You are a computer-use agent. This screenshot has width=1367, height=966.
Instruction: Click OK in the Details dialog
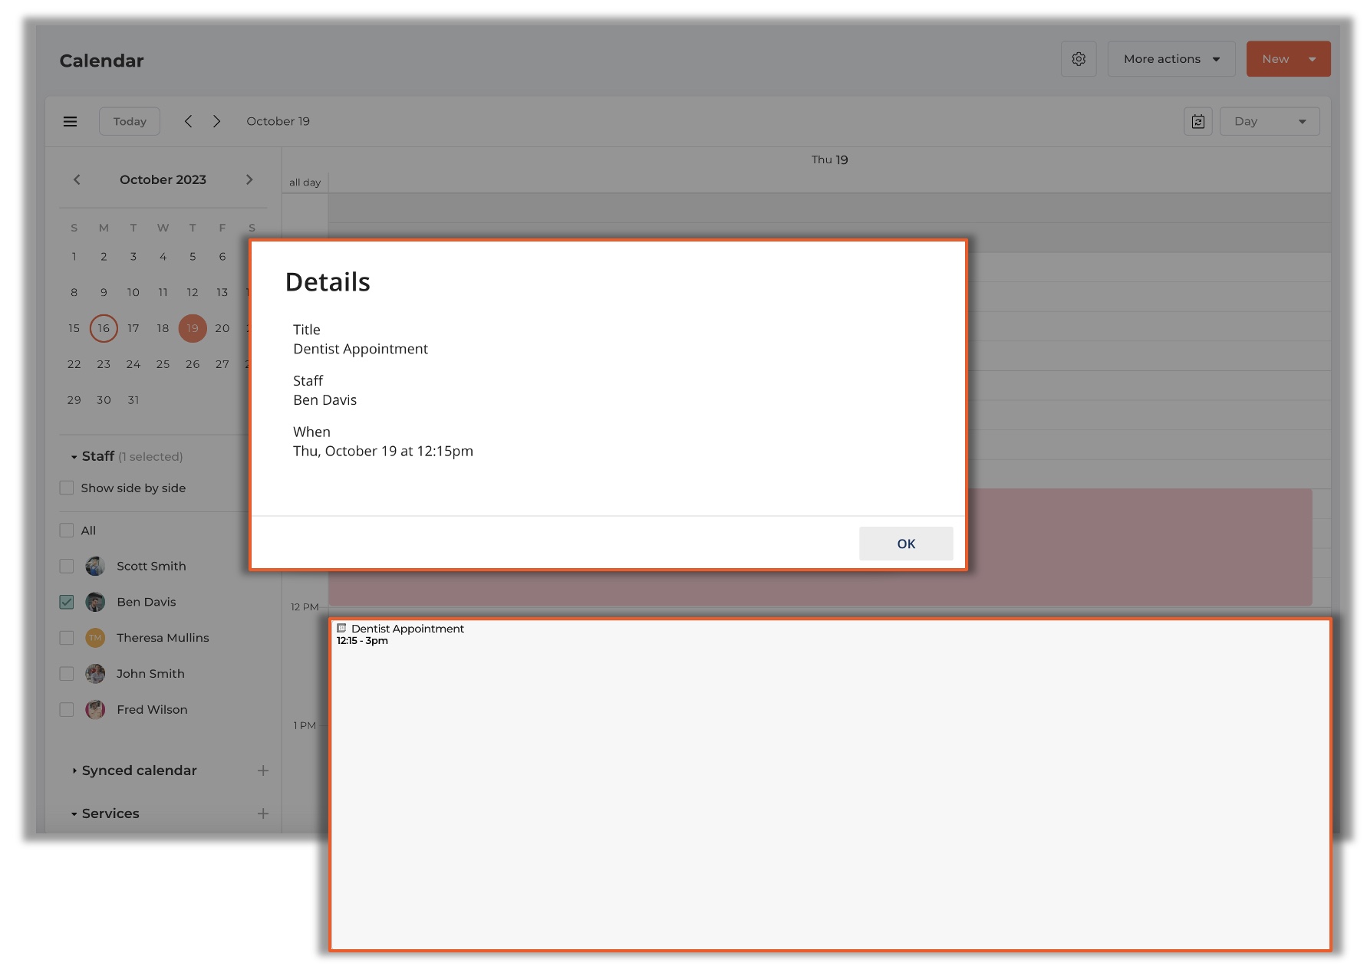click(x=905, y=544)
